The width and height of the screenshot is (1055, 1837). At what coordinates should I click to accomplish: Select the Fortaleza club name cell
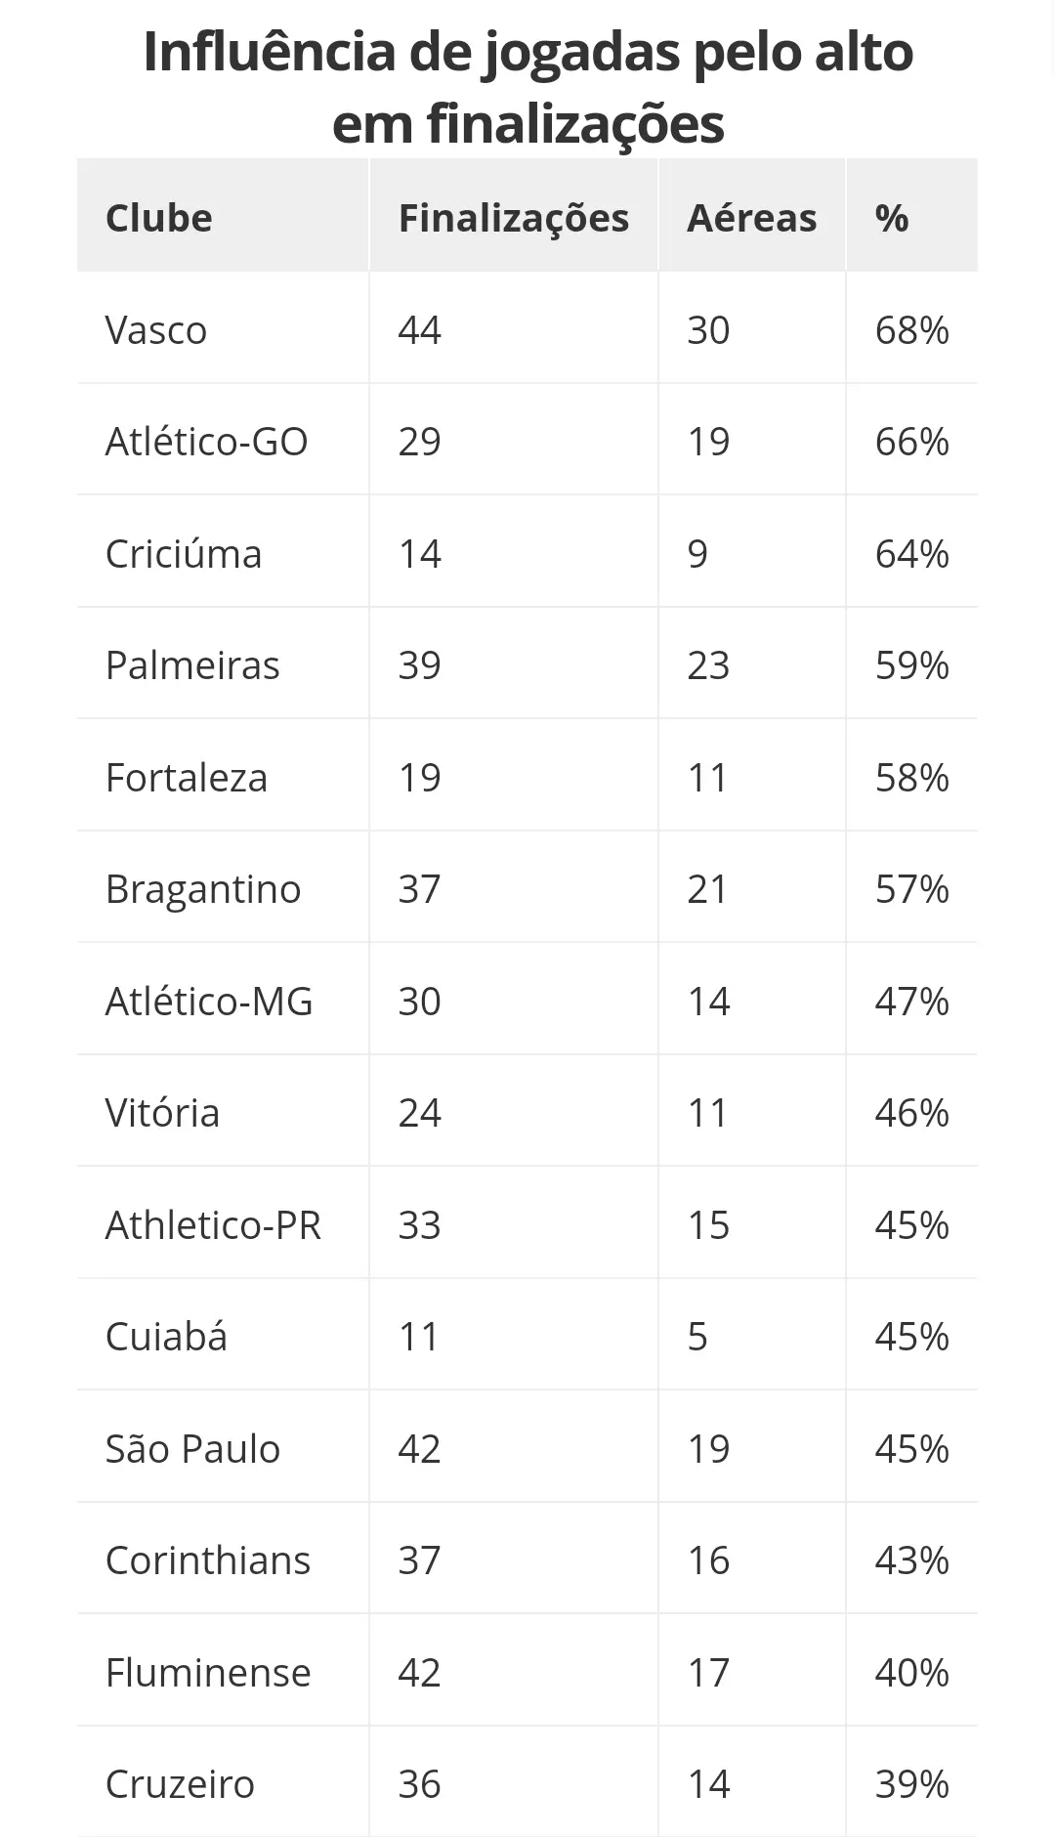223,776
